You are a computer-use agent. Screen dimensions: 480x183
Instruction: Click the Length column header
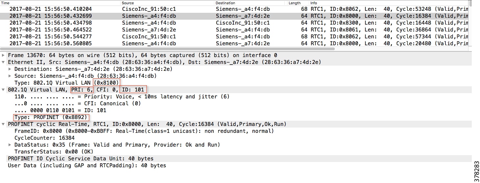coord(298,3)
